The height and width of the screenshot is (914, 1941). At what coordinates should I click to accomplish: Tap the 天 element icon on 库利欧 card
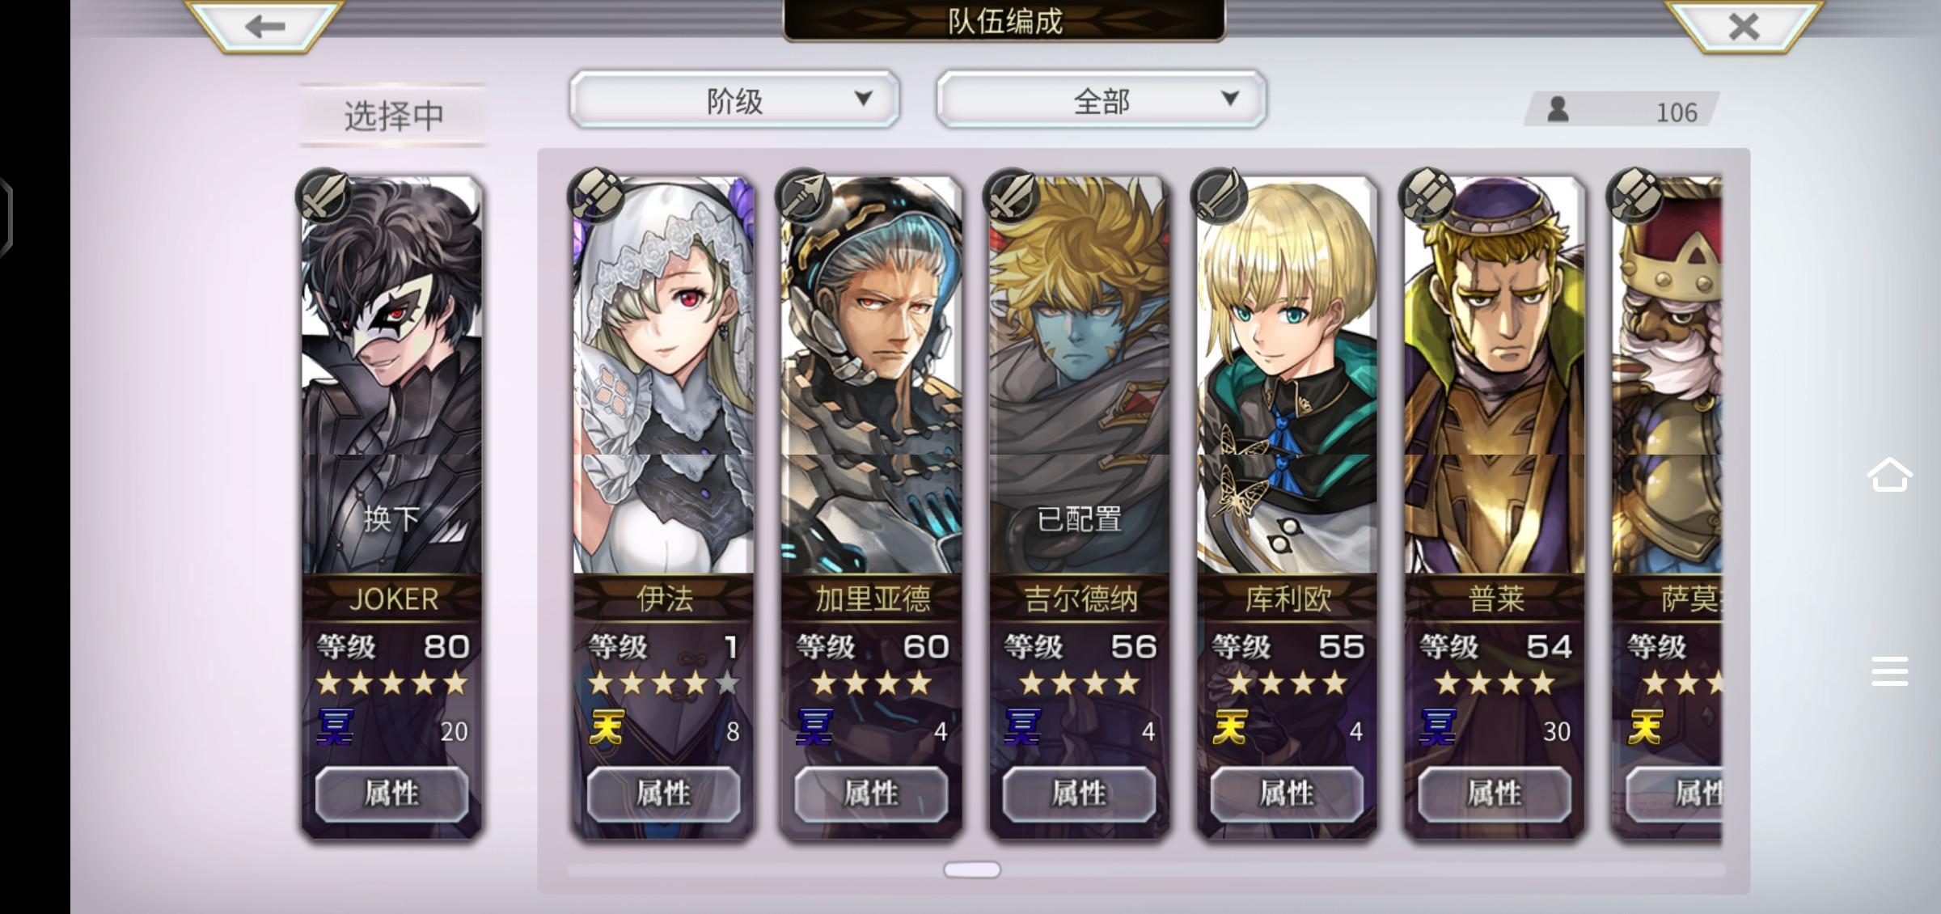pos(1230,726)
